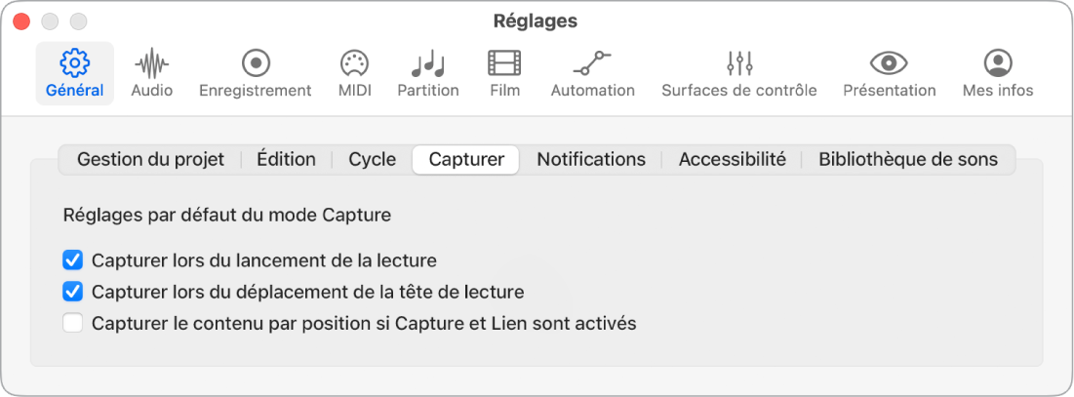Show the Accessibilité tab
Viewport: 1074px width, 397px height.
[732, 159]
